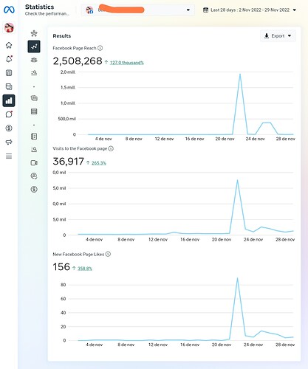This screenshot has width=308, height=369.
Task: Open Notifications bell icon
Action: coord(9,59)
